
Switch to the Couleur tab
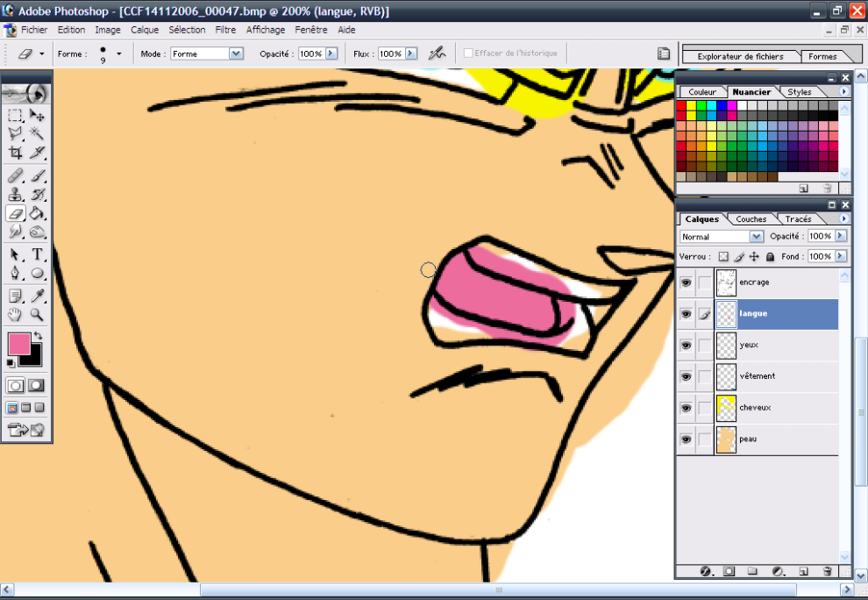tap(702, 92)
